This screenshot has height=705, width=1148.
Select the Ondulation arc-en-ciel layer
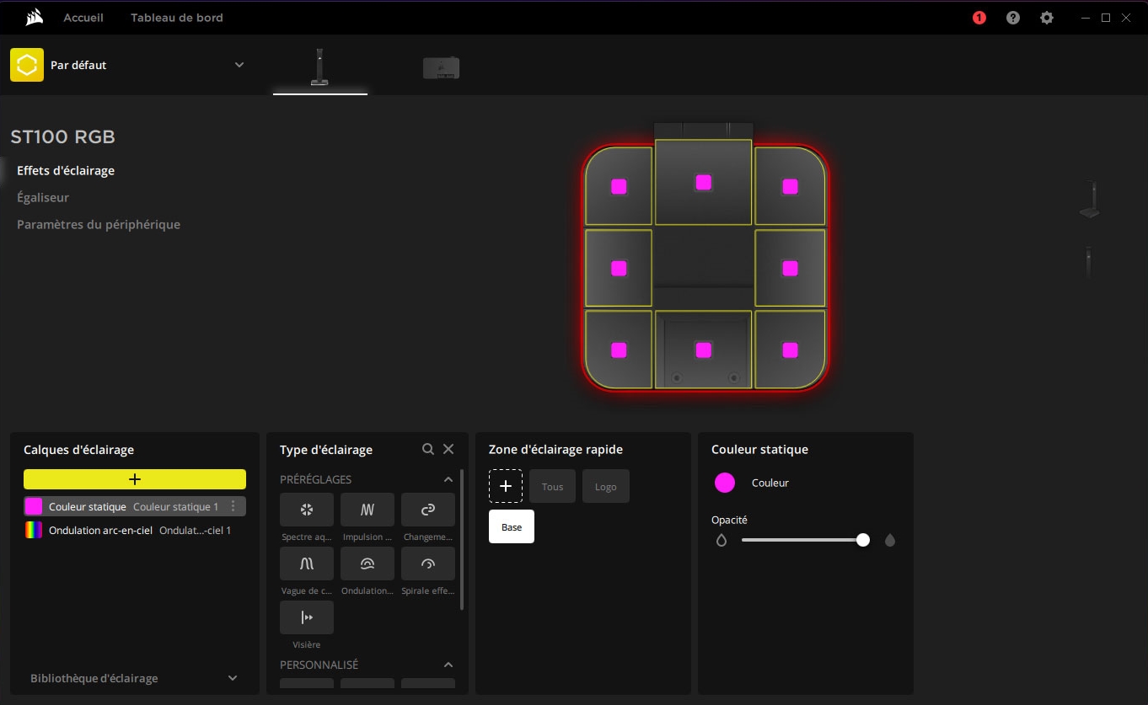(x=135, y=530)
